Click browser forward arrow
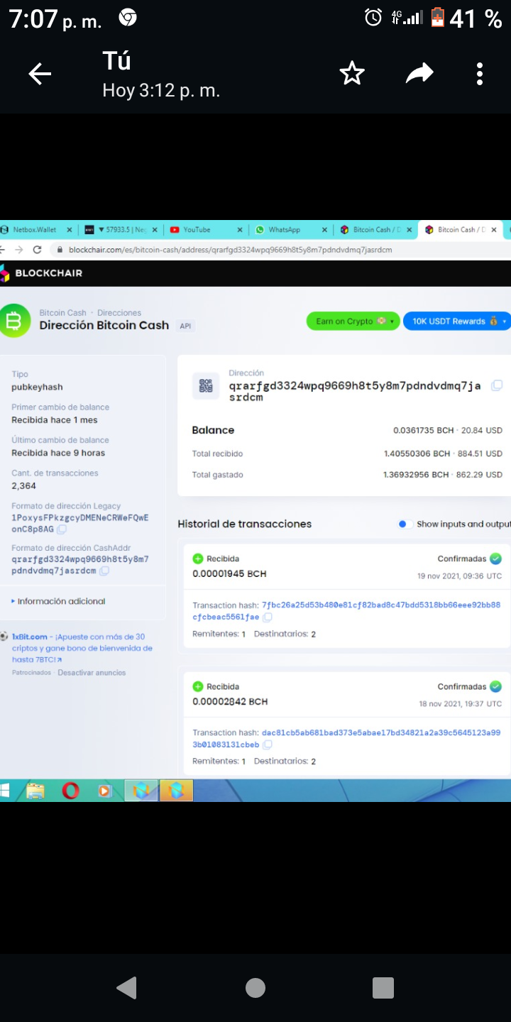 [x=18, y=250]
